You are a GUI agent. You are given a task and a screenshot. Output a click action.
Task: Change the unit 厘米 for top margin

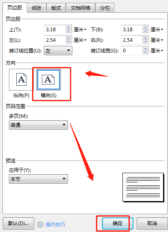click(x=80, y=30)
